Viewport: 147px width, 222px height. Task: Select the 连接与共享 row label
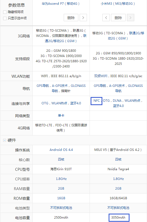(21, 104)
